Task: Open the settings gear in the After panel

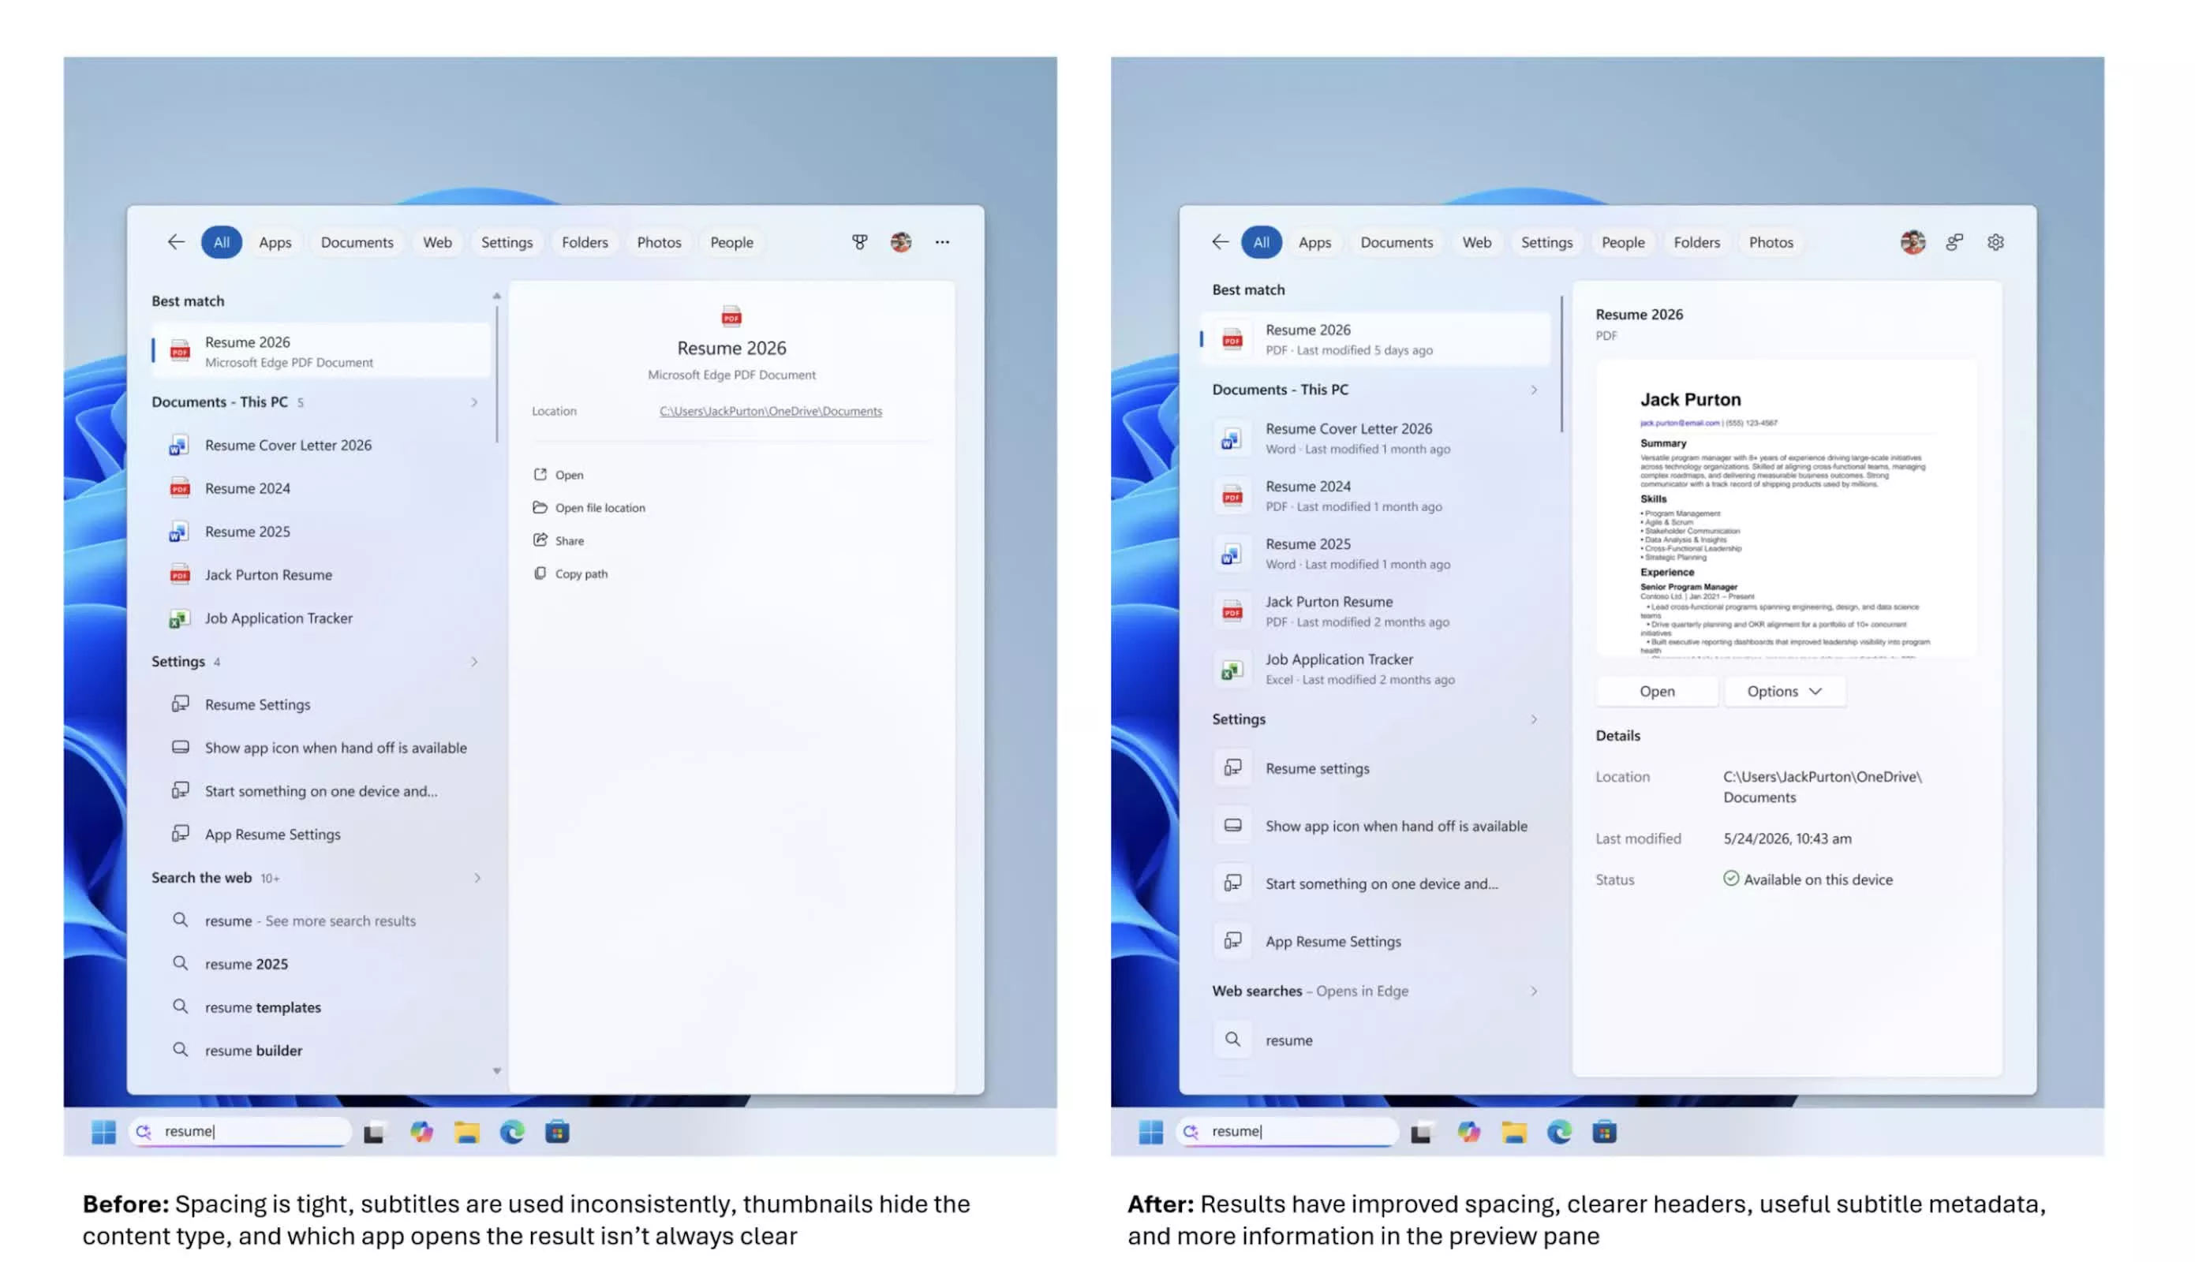Action: tap(1995, 242)
